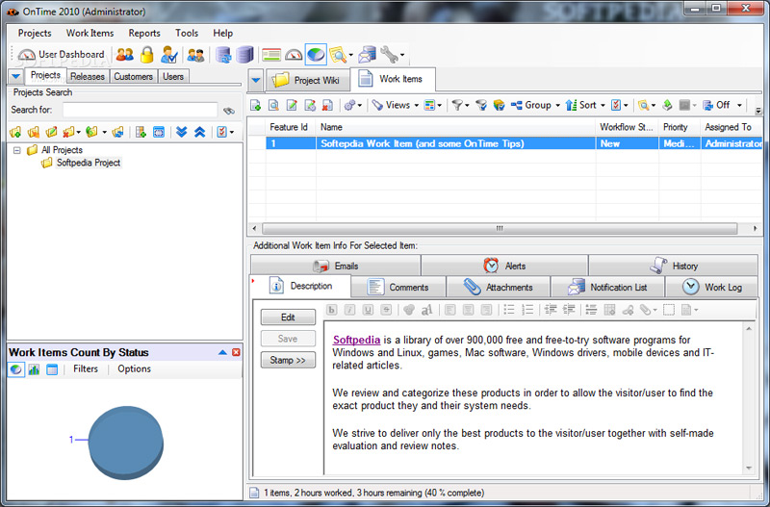Click the Edit button

coord(288,317)
